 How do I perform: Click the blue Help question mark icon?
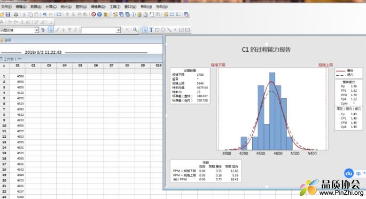pos(99,14)
